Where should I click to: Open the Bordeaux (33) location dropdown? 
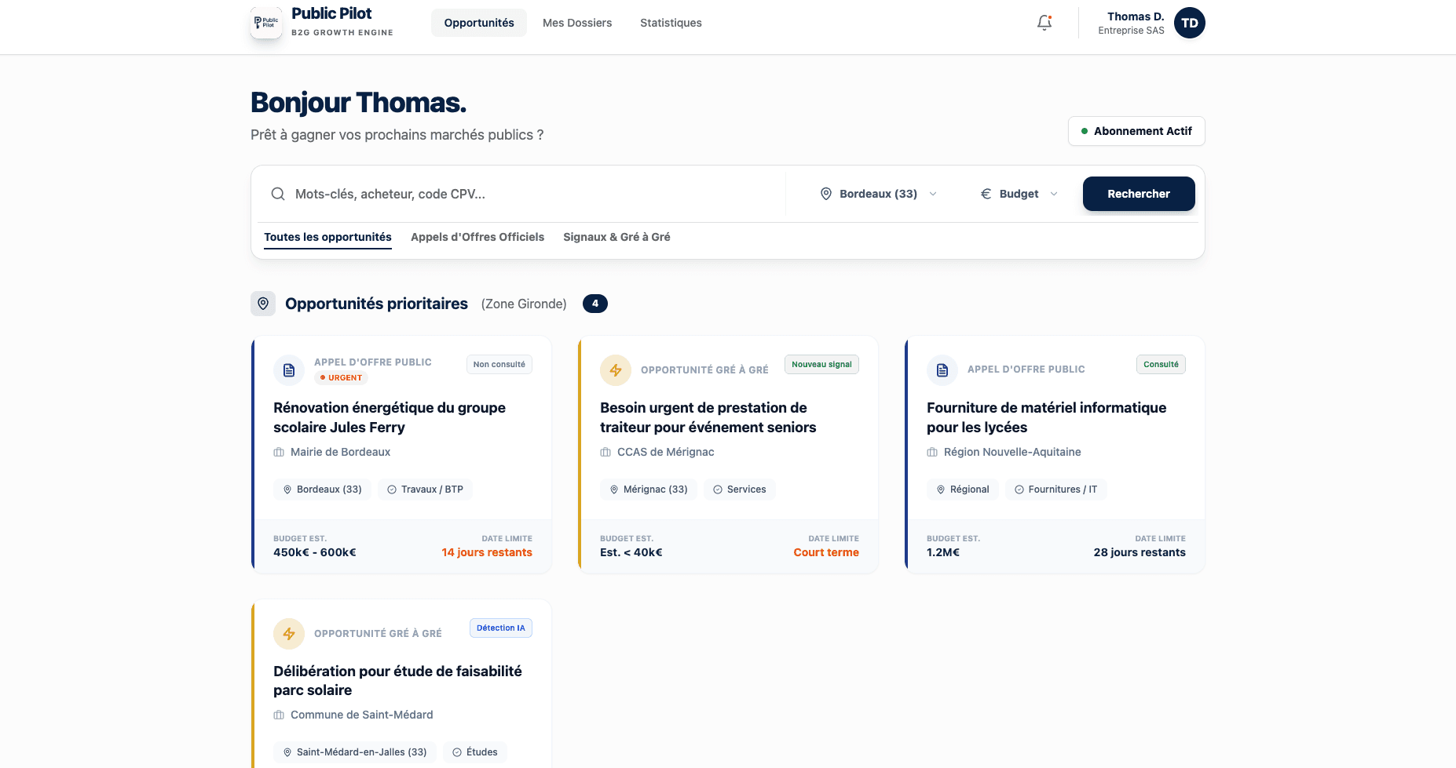coord(877,194)
